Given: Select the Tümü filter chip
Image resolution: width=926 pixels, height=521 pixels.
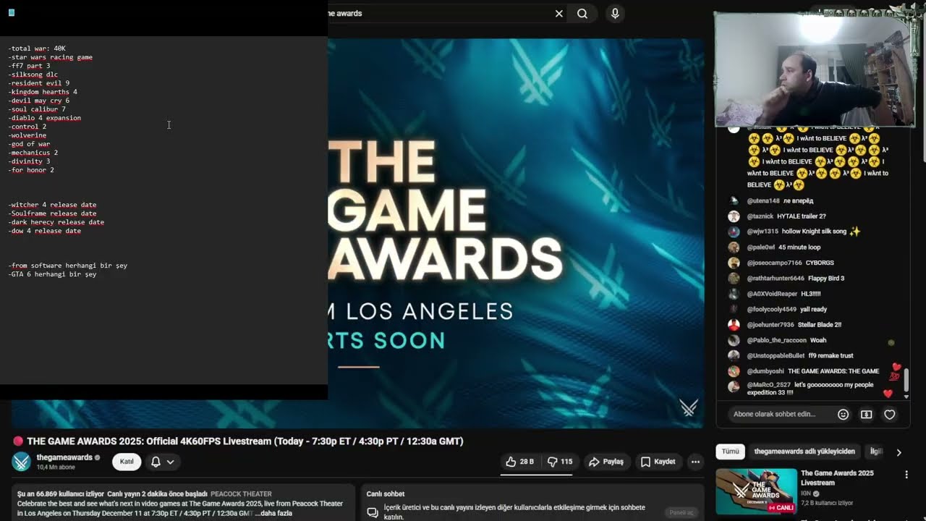Looking at the screenshot, I should point(731,452).
